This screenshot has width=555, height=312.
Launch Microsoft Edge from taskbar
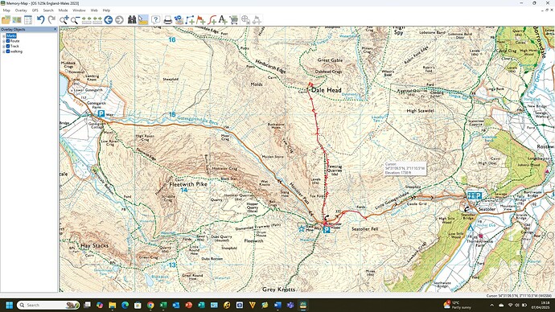(125, 305)
